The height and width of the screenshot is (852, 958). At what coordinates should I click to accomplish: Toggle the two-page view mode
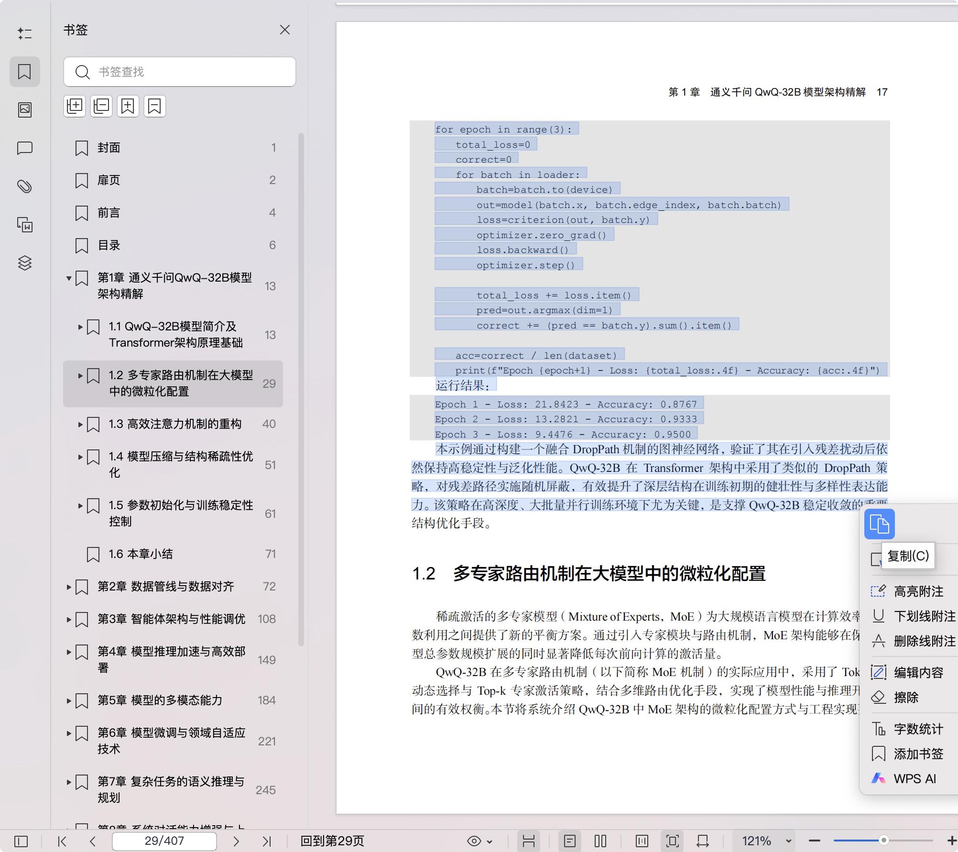pyautogui.click(x=600, y=841)
